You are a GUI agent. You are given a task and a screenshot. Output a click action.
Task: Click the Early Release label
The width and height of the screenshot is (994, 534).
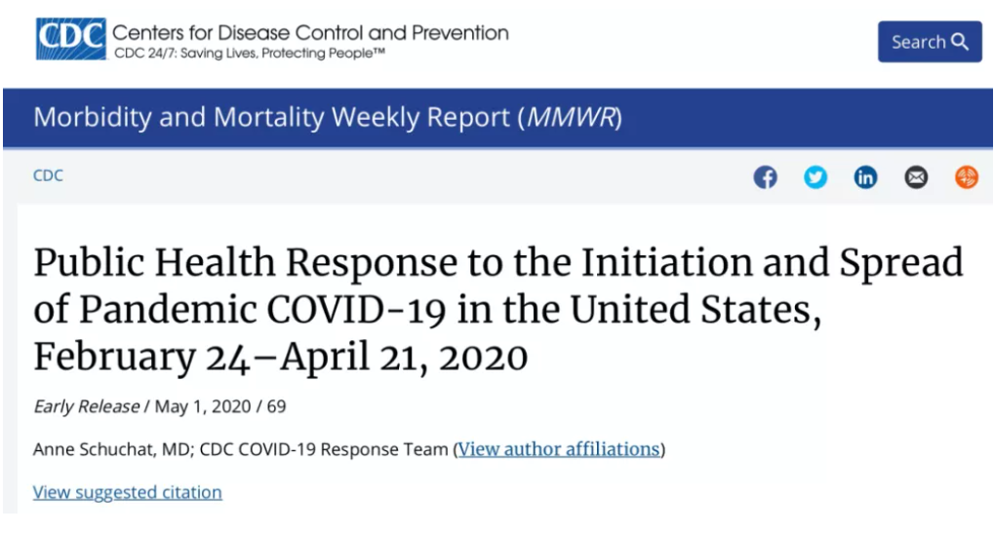click(x=86, y=405)
